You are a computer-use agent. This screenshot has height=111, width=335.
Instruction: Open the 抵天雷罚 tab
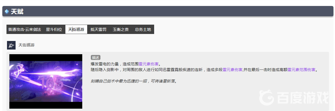pos(98,29)
